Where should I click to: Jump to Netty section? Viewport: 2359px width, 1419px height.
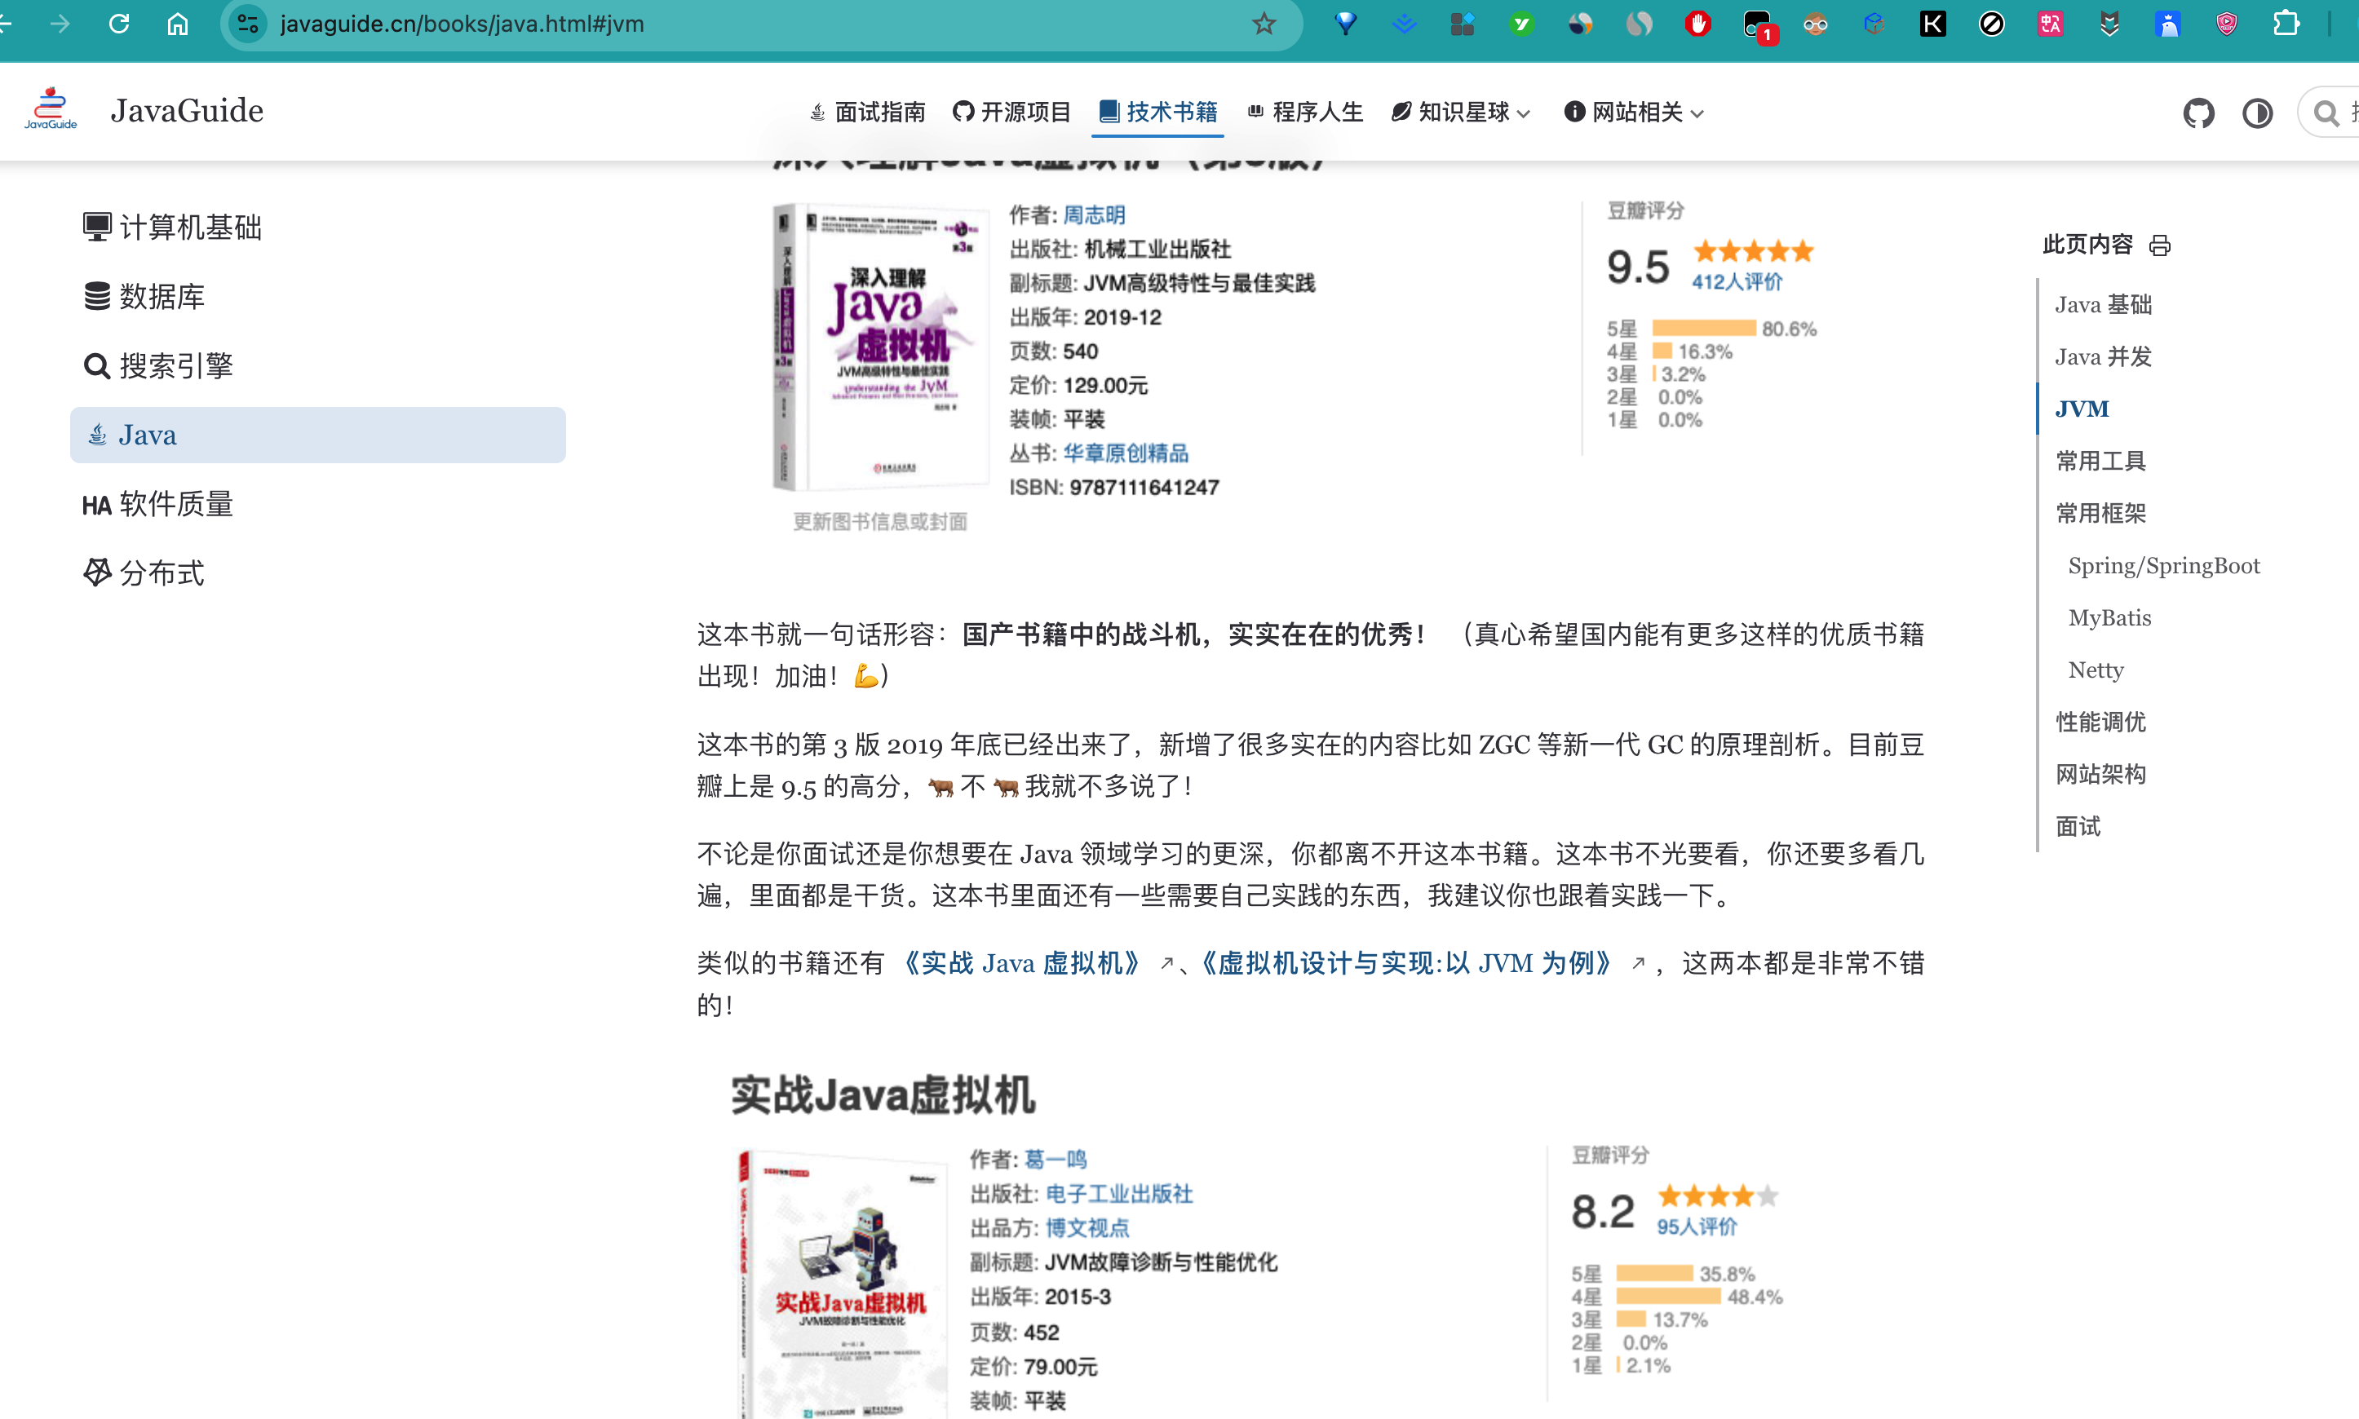click(2096, 670)
